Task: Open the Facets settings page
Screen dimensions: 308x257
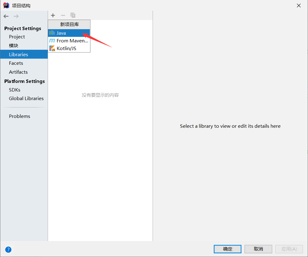Action: pyautogui.click(x=16, y=63)
